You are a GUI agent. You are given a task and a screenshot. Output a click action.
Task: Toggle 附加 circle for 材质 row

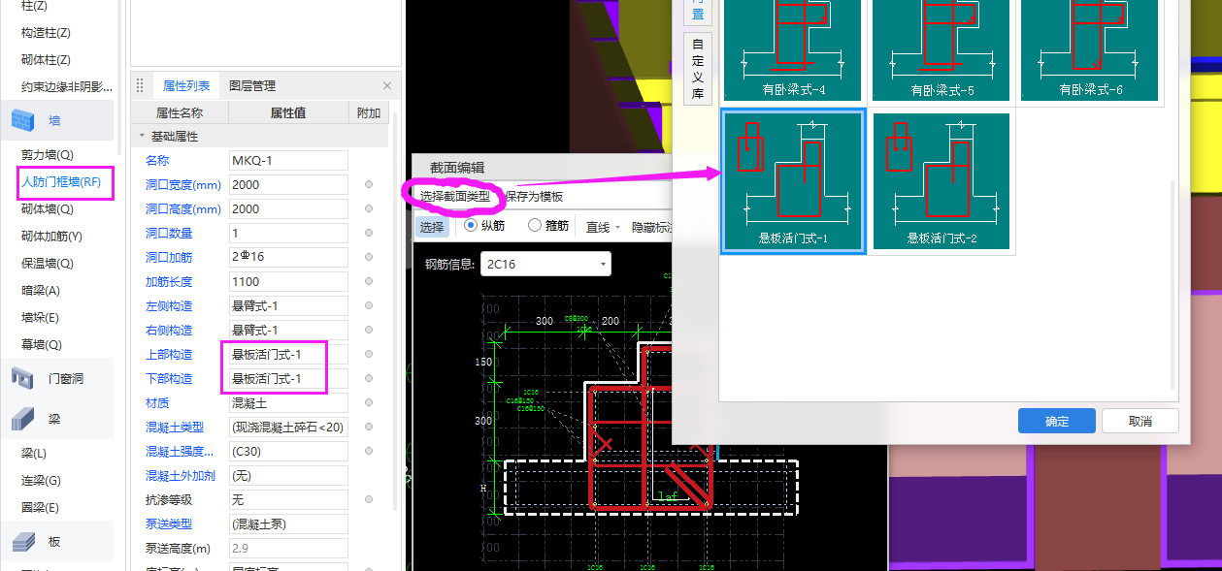[369, 402]
